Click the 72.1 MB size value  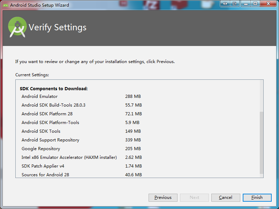pyautogui.click(x=134, y=114)
